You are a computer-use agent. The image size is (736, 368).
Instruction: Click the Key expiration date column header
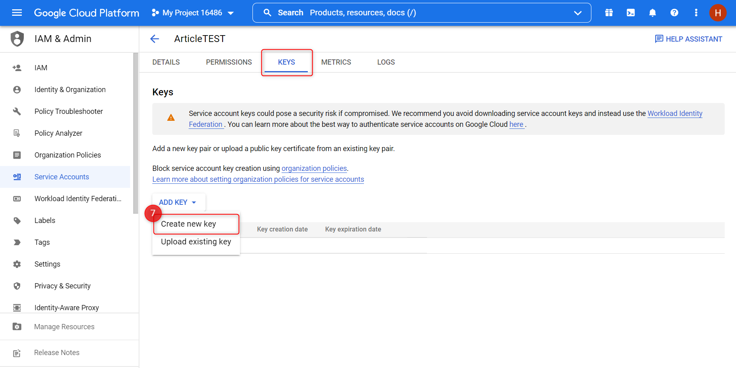(353, 229)
